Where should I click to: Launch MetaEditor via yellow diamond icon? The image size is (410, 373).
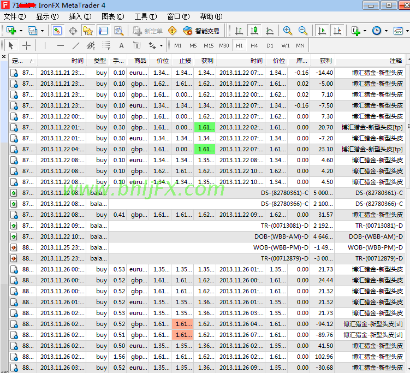click(173, 31)
